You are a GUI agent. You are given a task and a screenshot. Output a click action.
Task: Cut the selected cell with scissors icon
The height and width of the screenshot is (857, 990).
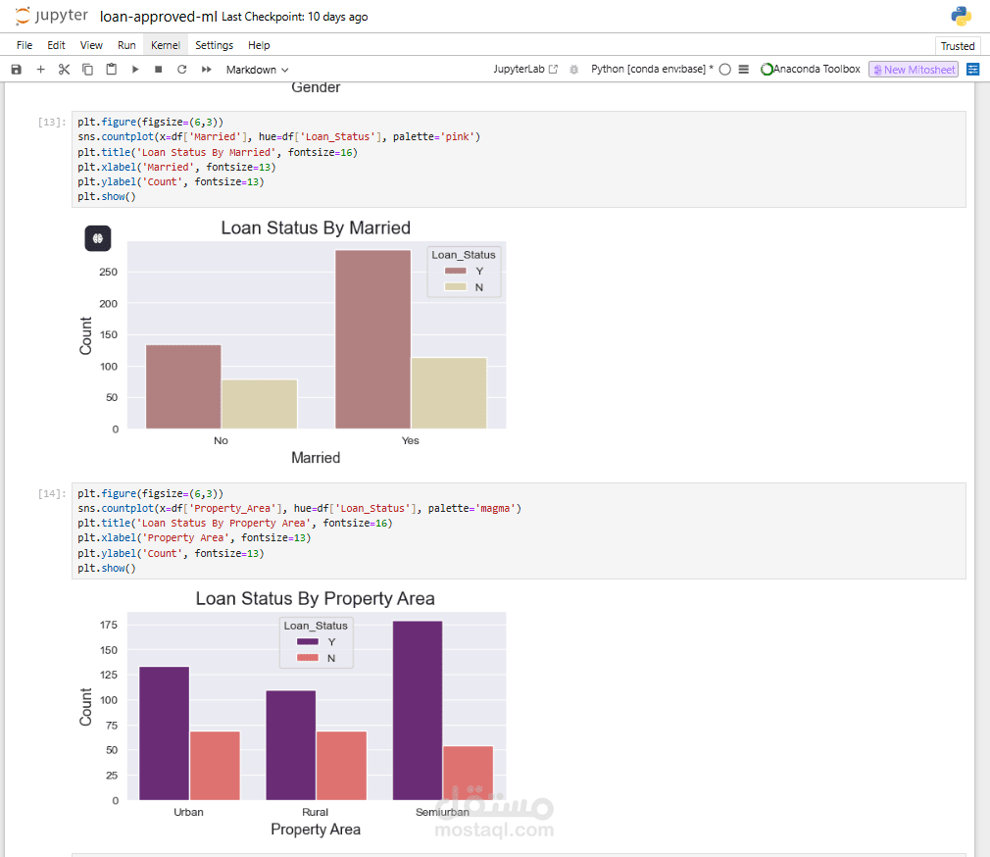coord(64,70)
